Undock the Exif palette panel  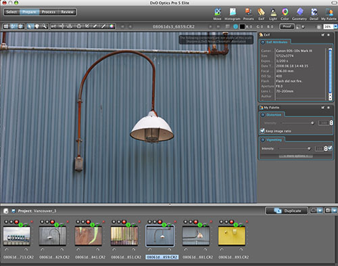[x=323, y=35]
